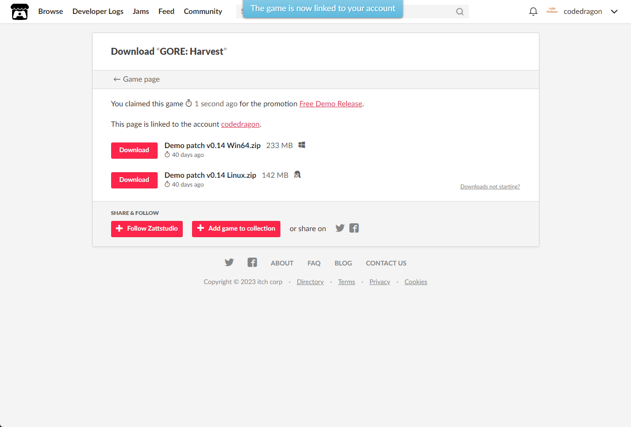Open the ABOUT footer link

coord(282,263)
